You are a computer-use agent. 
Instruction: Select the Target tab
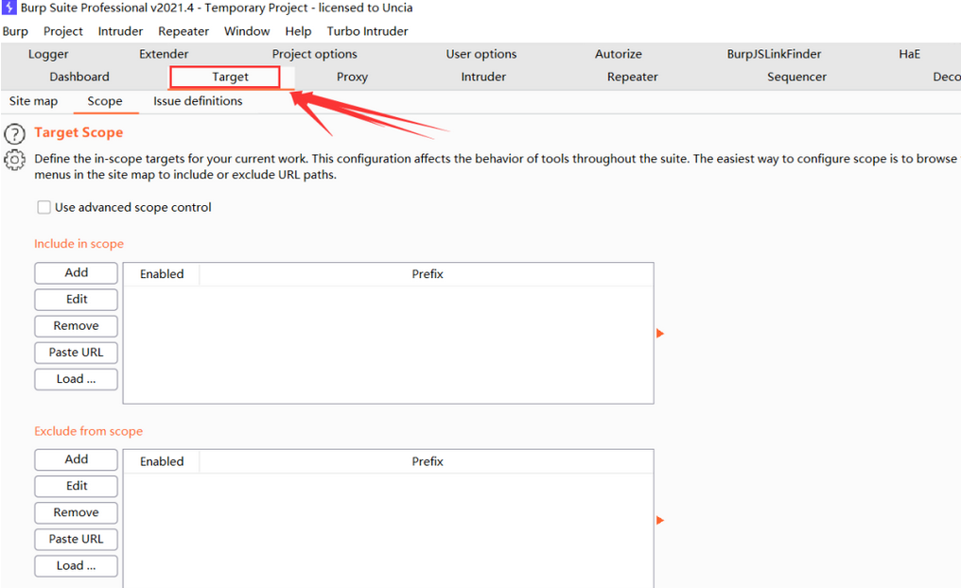coord(231,77)
